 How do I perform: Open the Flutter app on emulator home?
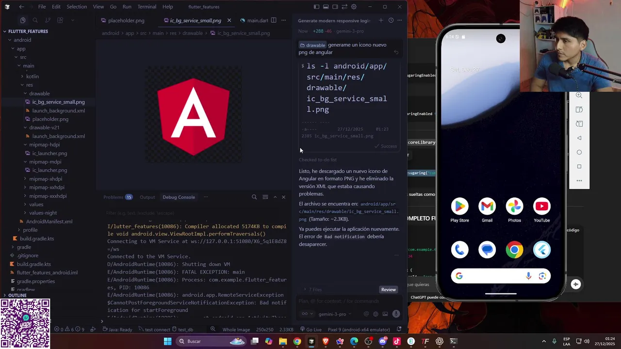pos(542,250)
